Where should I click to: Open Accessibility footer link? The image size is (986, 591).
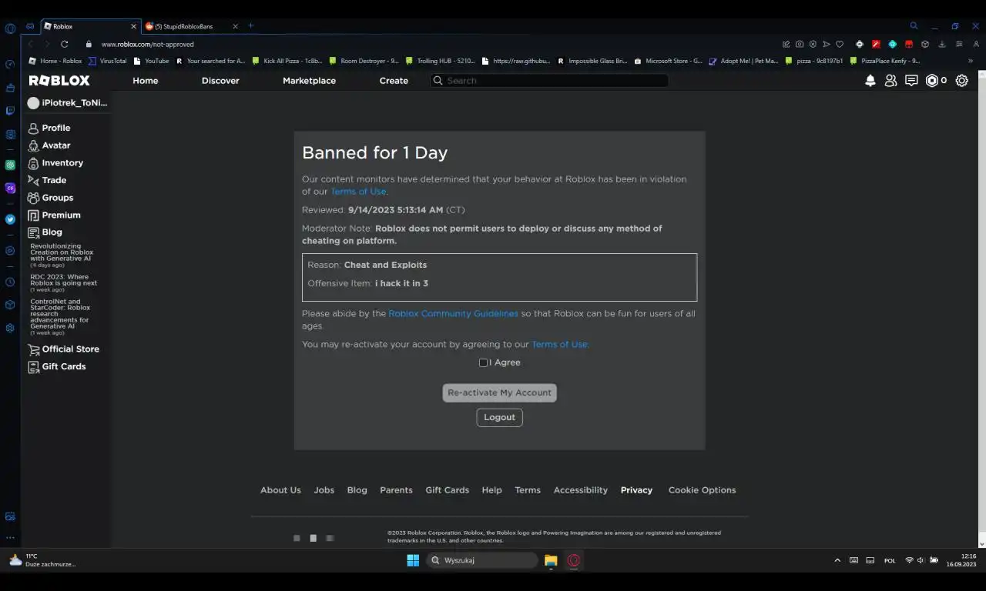(580, 490)
